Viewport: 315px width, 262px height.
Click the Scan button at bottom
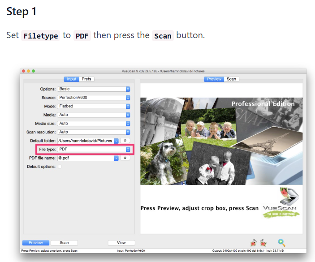coord(64,243)
